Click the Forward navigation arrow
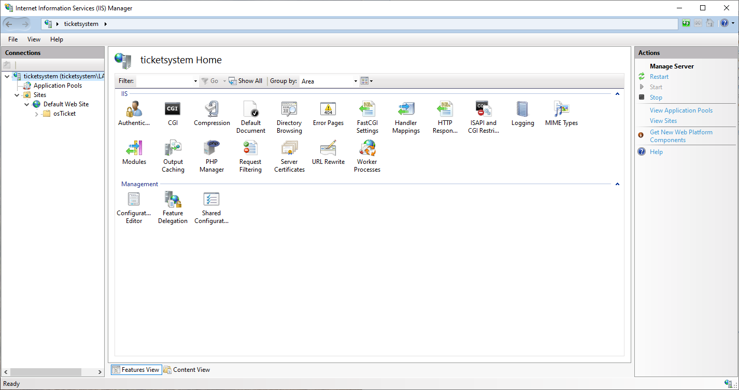This screenshot has width=739, height=390. tap(25, 24)
